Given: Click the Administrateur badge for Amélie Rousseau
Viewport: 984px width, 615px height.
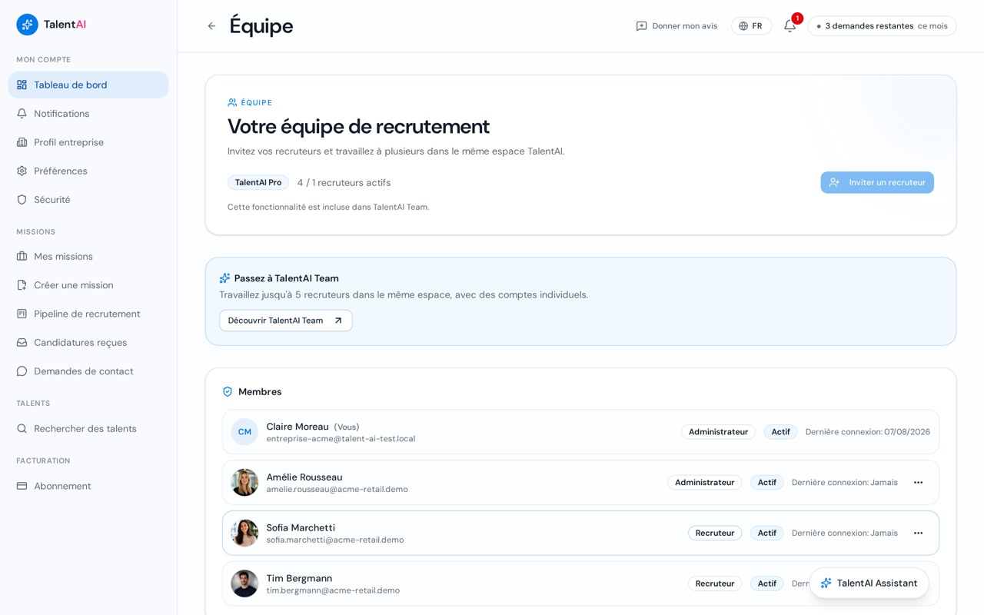Looking at the screenshot, I should pos(704,483).
